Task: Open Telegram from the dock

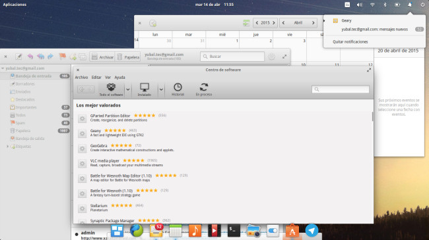Action: tap(312, 230)
